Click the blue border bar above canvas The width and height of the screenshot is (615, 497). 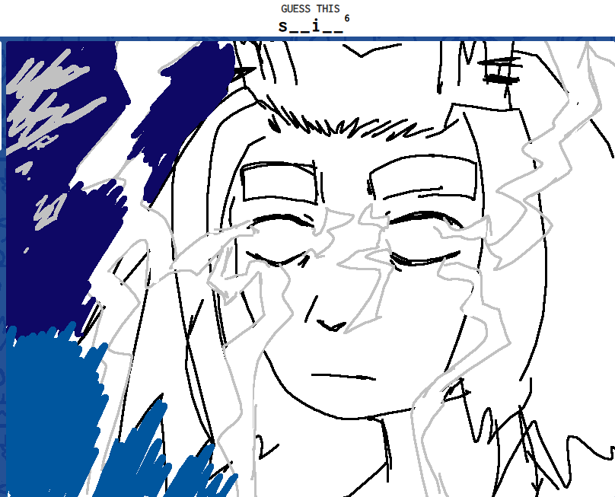tap(307, 38)
